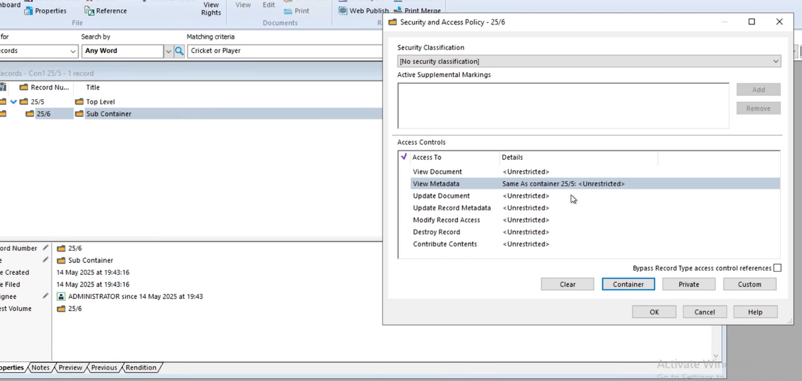802x381 pixels.
Task: Click the magnifier search icon next to Any Word
Action: pyautogui.click(x=179, y=51)
